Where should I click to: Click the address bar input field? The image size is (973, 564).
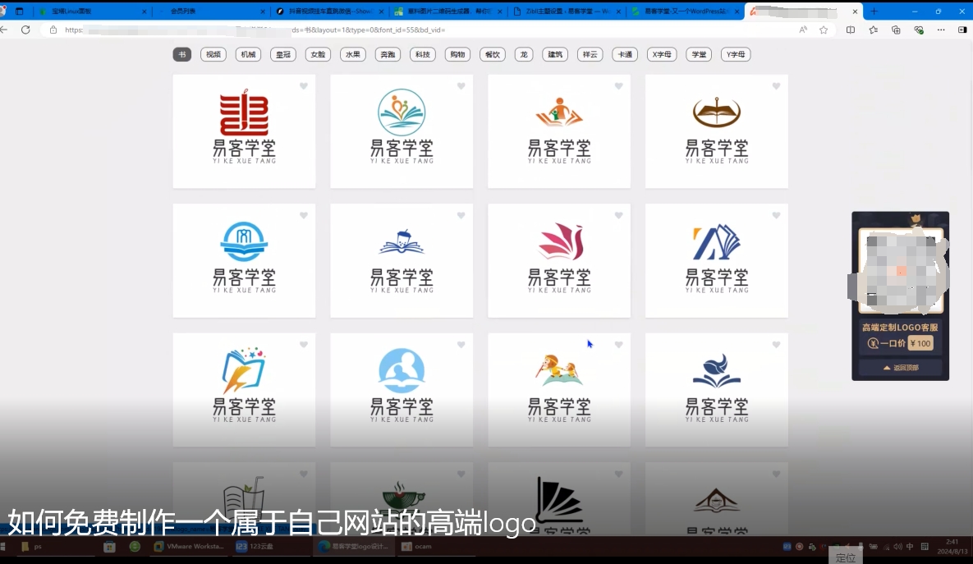[246, 30]
